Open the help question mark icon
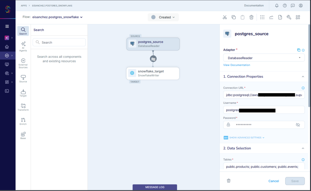Viewport: 311px width, 191px height. tap(285, 5)
